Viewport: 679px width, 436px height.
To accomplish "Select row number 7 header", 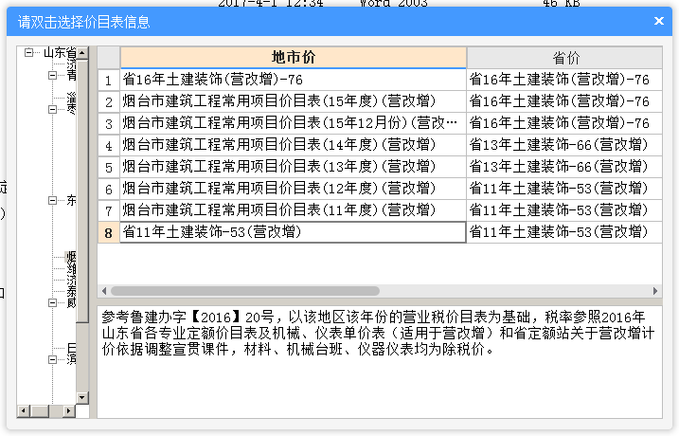I will click(x=109, y=210).
